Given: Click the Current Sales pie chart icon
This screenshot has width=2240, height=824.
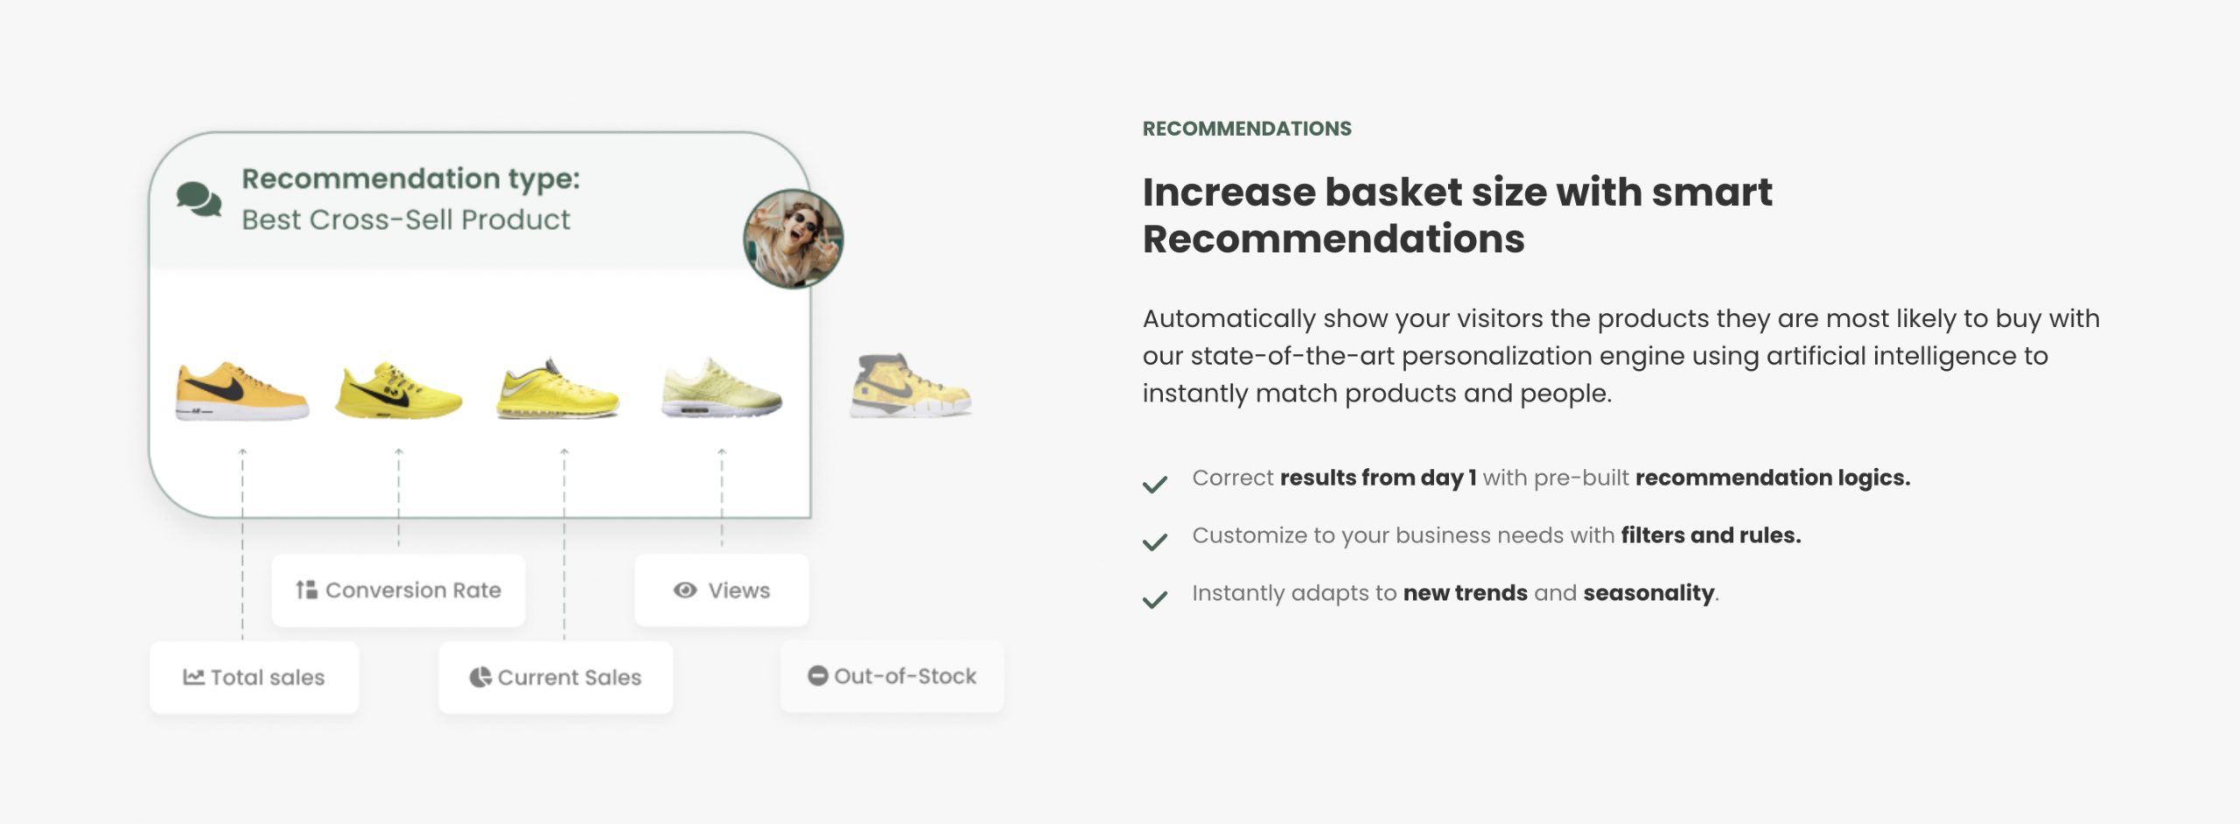Looking at the screenshot, I should (x=479, y=677).
